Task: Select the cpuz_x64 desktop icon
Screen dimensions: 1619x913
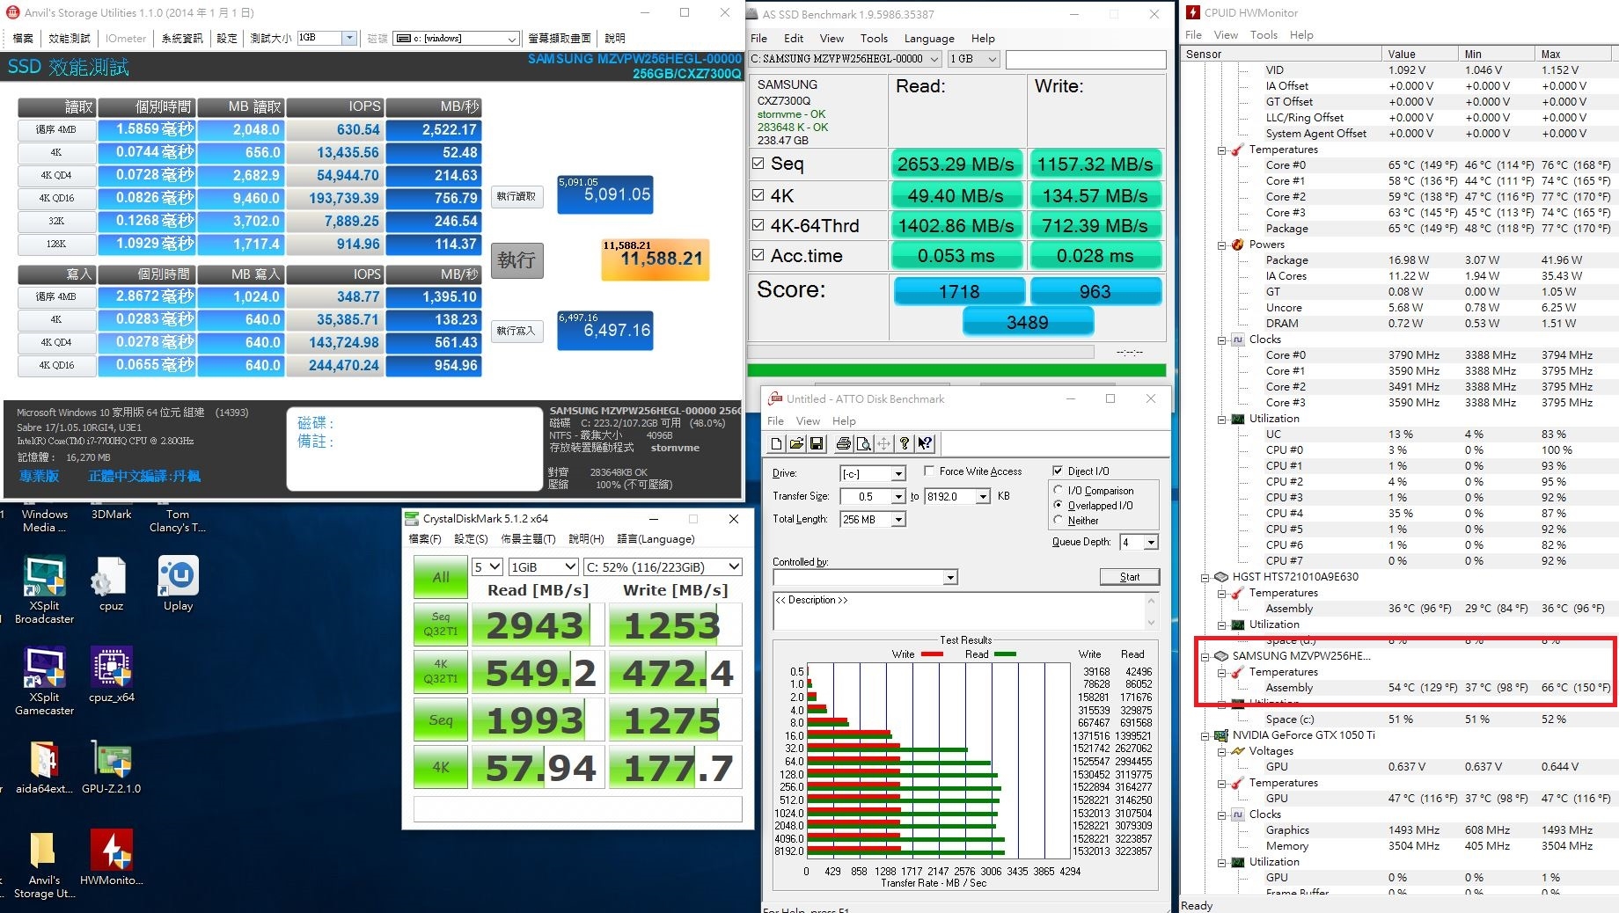Action: click(x=111, y=676)
